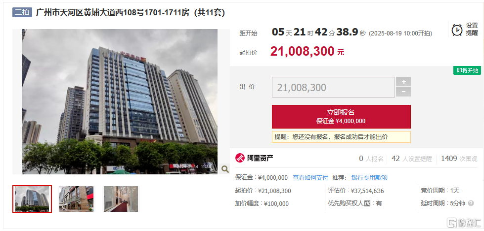Click the main building photo
This screenshot has width=484, height=231.
(x=120, y=101)
